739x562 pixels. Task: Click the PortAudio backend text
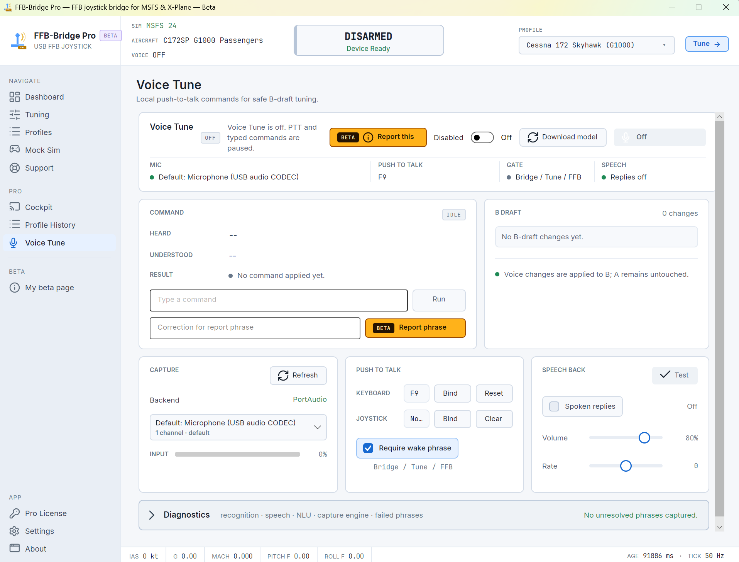tap(309, 399)
